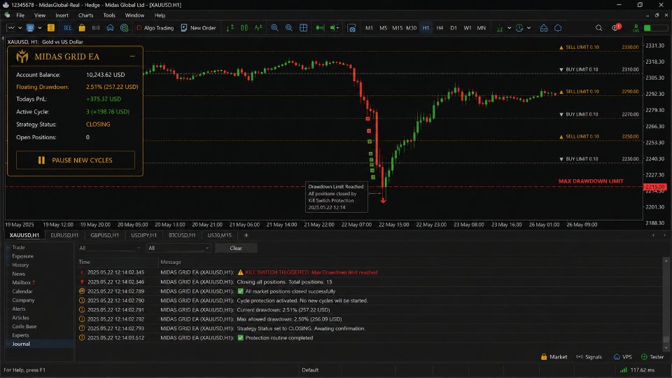
Task: Click the green connection bar indicator
Action: (656, 28)
